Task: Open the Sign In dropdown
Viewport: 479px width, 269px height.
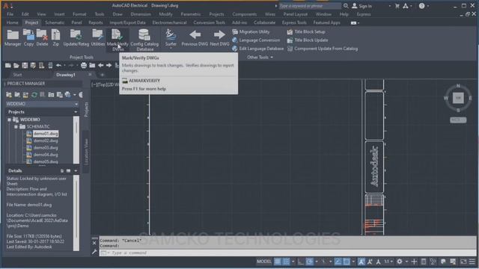Action: 390,6
